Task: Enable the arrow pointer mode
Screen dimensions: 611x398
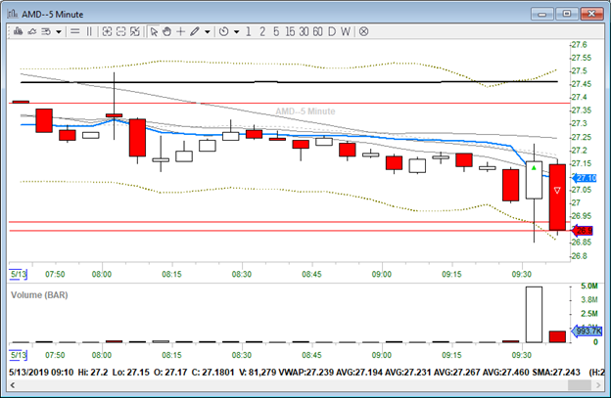Action: pyautogui.click(x=154, y=31)
